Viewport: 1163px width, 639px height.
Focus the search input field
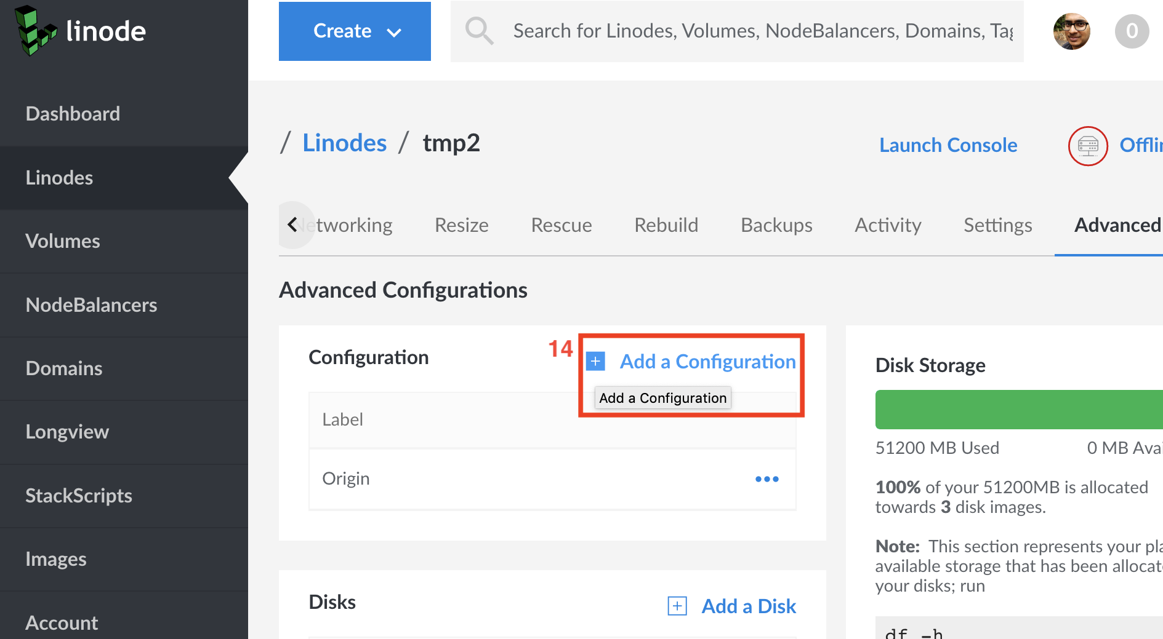[763, 31]
